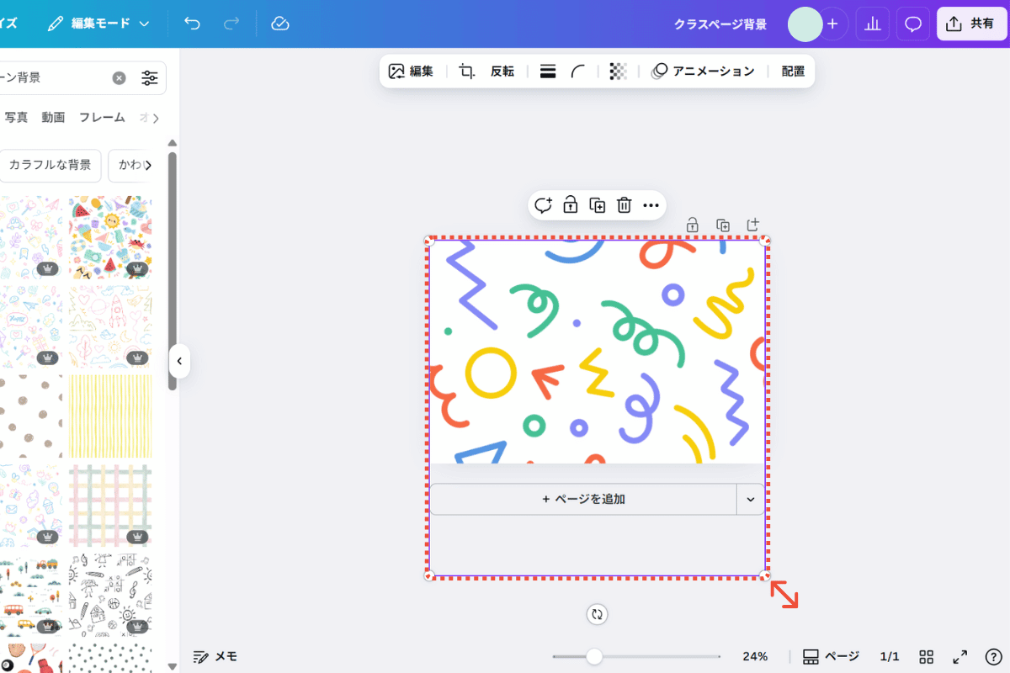Clear the search field text
1010x673 pixels.
(120, 77)
